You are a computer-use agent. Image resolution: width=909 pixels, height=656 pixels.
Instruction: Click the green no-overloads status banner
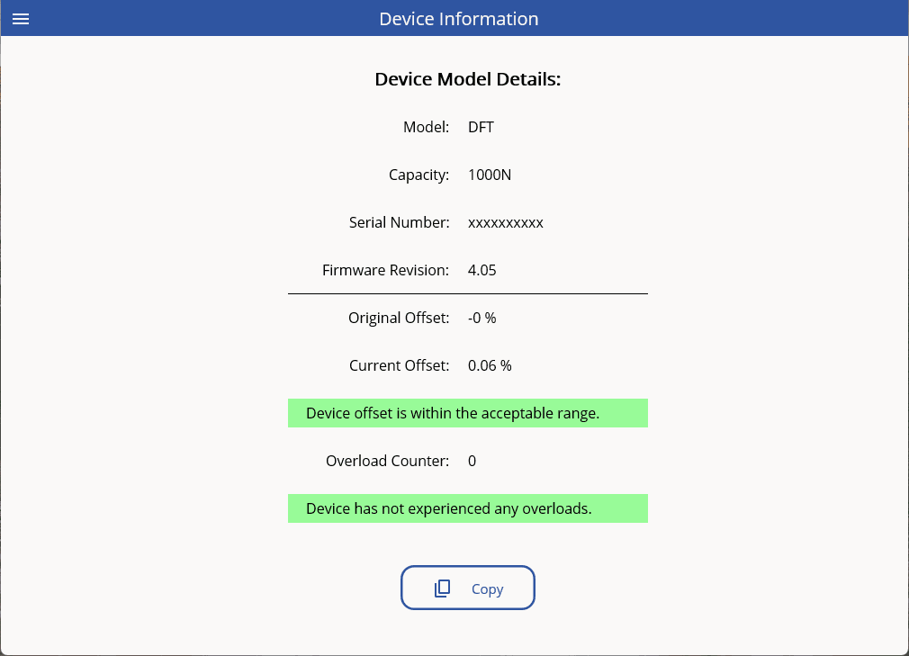(467, 508)
